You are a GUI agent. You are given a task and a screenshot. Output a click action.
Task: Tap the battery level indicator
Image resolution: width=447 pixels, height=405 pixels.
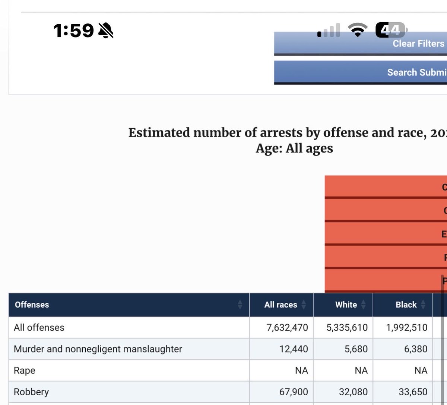[391, 30]
